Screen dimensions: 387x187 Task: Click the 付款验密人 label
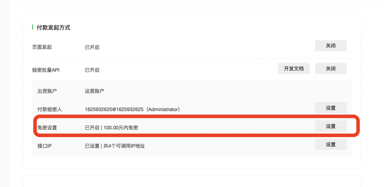(50, 109)
